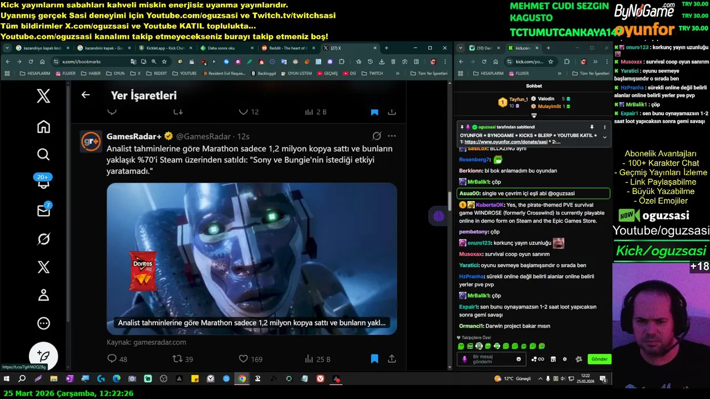The height and width of the screenshot is (399, 710).
Task: Reload page in left browser
Action: [x=31, y=62]
